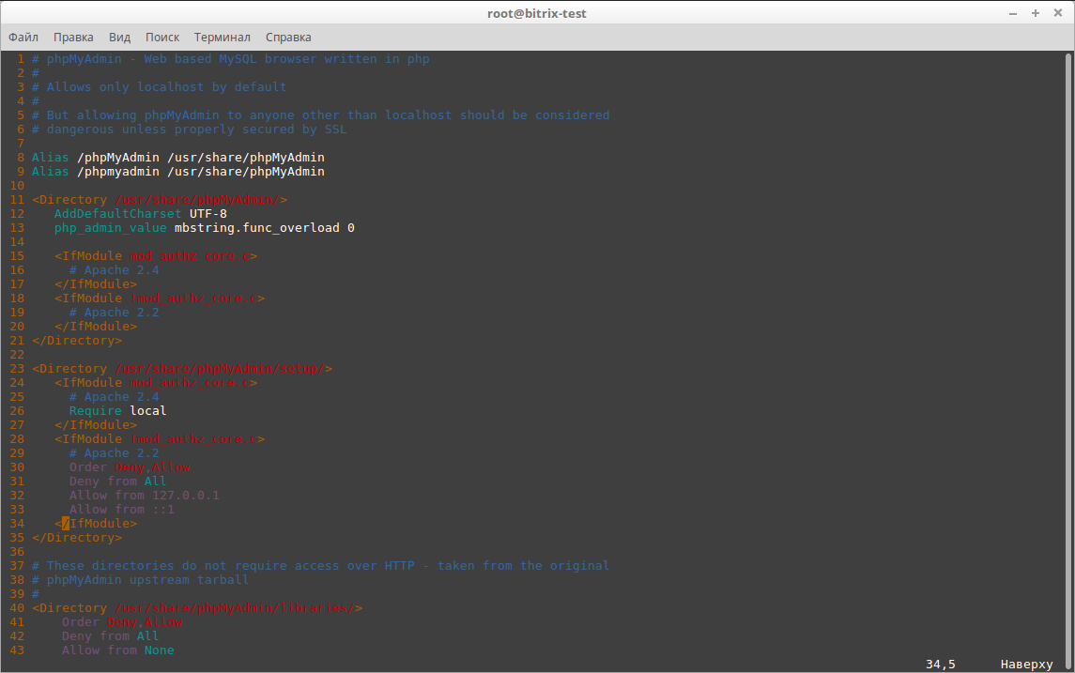Click 'These directories do not require access' comment
The image size is (1075, 673).
320,566
